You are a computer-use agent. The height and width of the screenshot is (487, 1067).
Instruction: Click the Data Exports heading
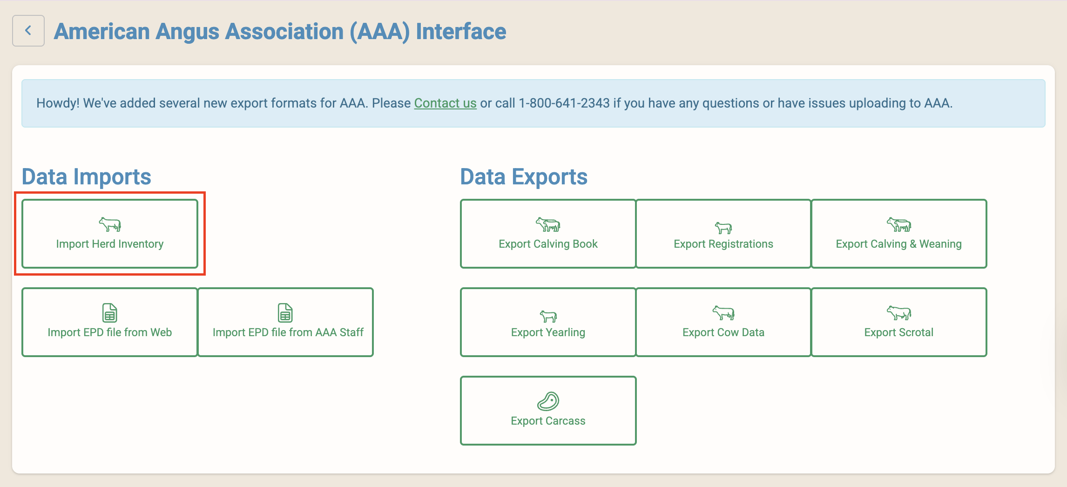coord(524,177)
